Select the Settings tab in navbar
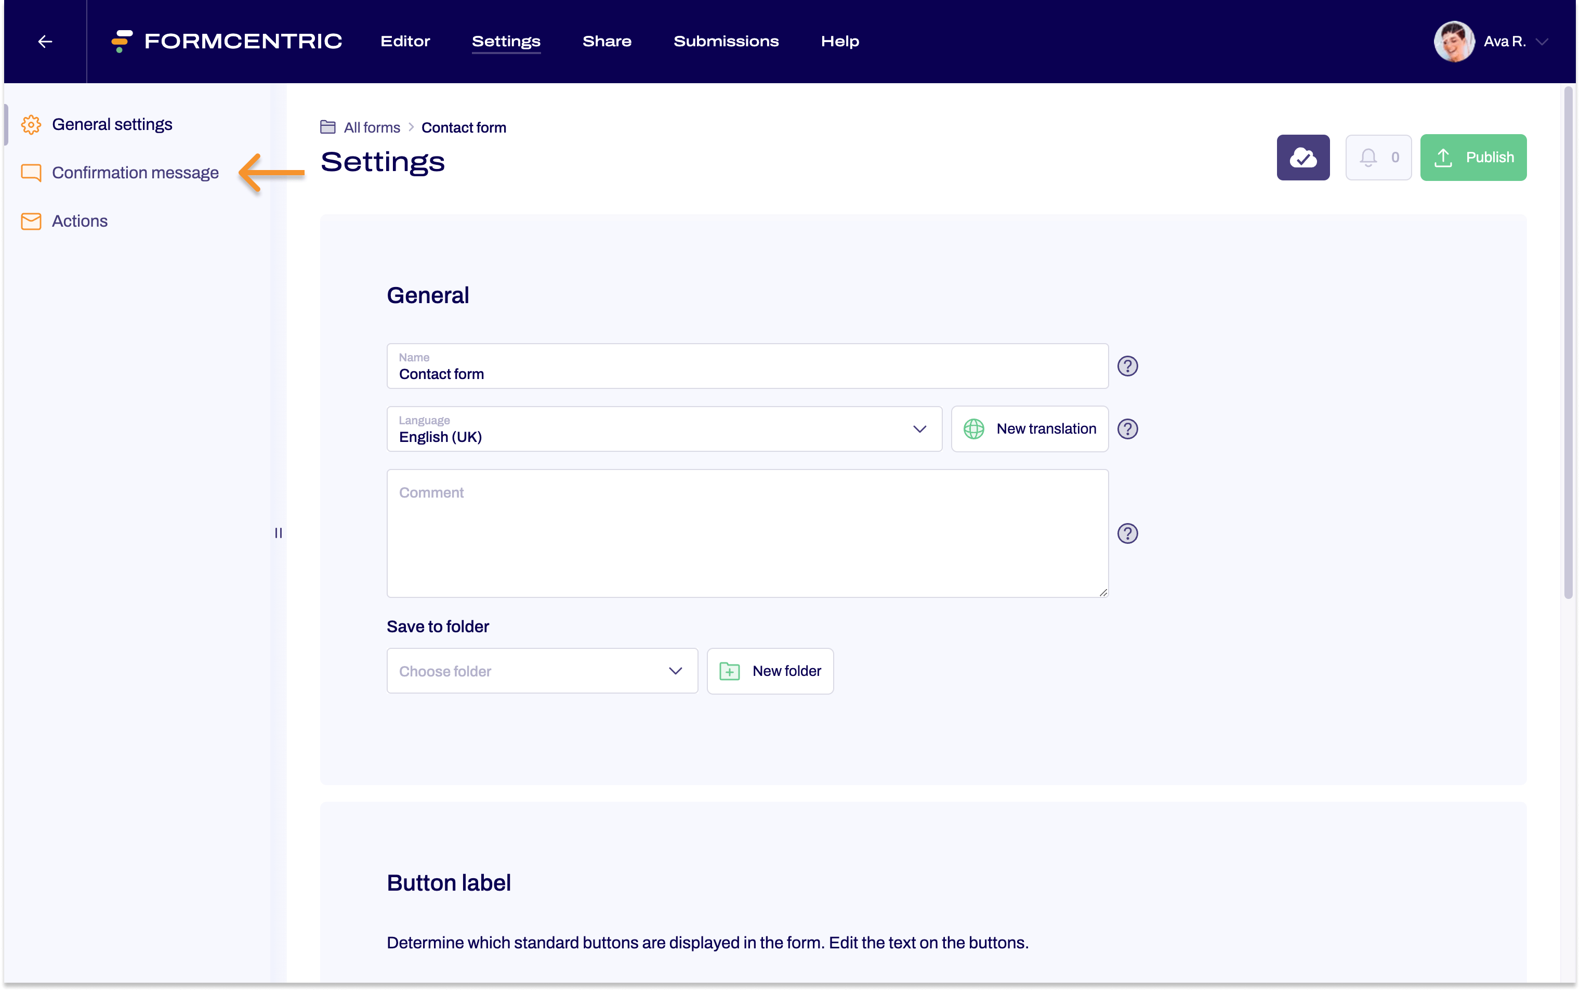 pyautogui.click(x=507, y=41)
